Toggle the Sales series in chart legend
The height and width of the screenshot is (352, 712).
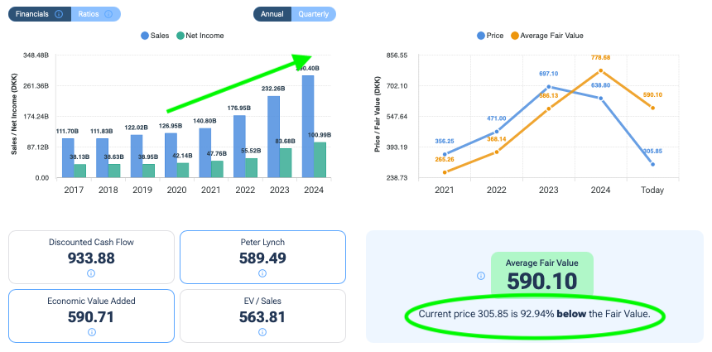tap(156, 36)
